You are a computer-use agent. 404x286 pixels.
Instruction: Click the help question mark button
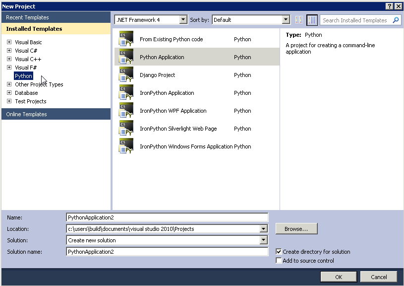(x=390, y=6)
